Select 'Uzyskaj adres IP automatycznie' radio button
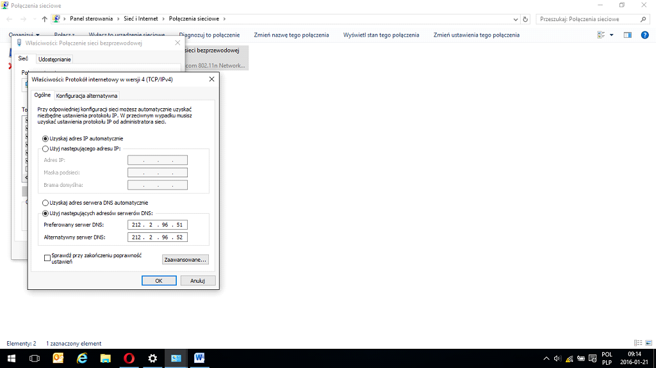This screenshot has width=656, height=368. 45,138
